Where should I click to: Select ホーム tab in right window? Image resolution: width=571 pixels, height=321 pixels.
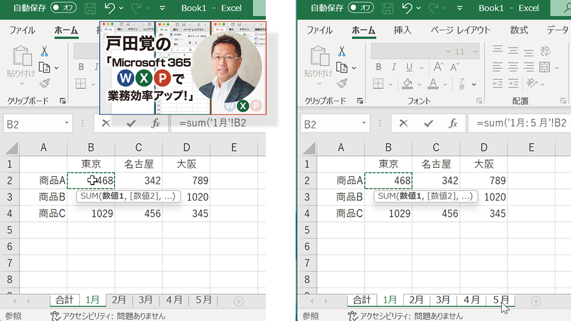pos(364,30)
